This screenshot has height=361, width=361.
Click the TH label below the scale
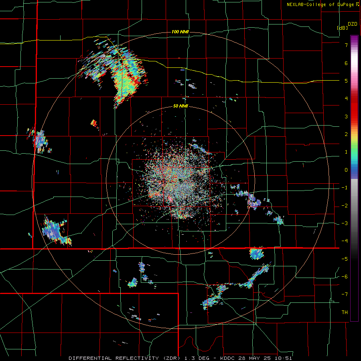point(345,312)
